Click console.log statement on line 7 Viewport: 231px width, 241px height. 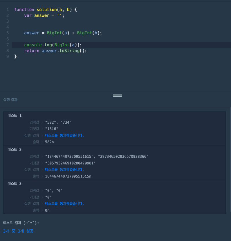click(53, 45)
